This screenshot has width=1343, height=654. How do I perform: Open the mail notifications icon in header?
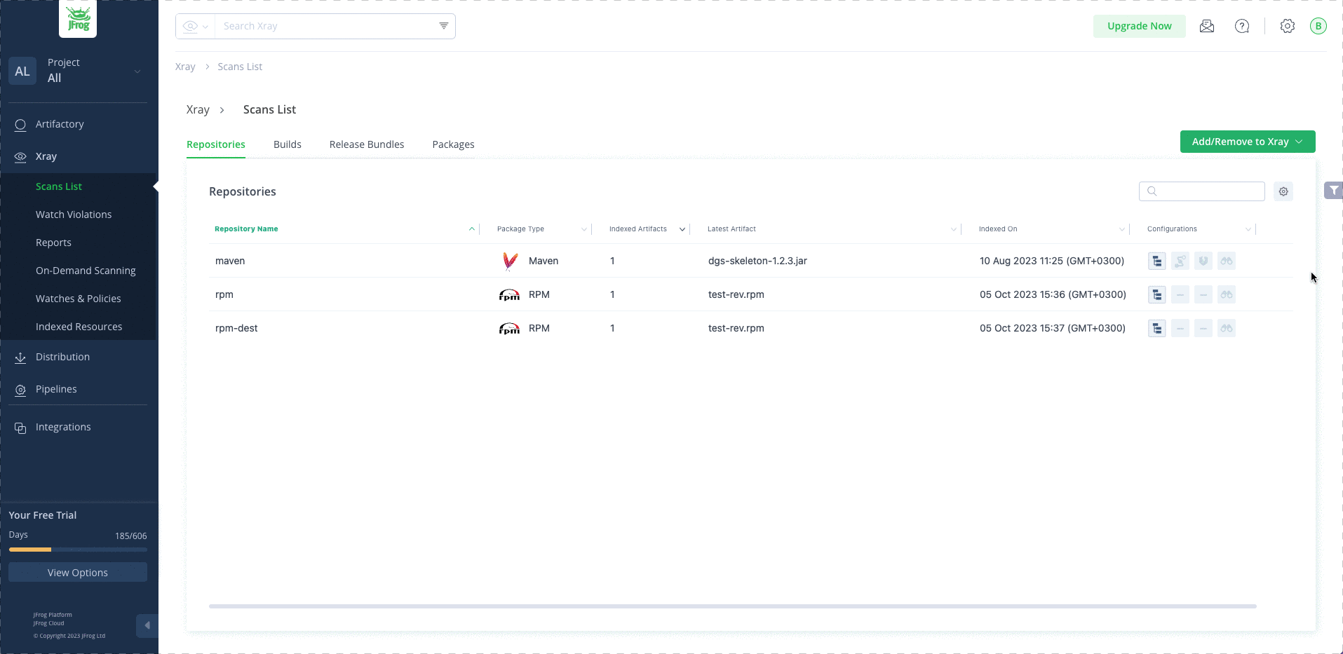pos(1206,27)
